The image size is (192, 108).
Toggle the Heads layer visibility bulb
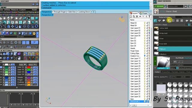coord(145,48)
